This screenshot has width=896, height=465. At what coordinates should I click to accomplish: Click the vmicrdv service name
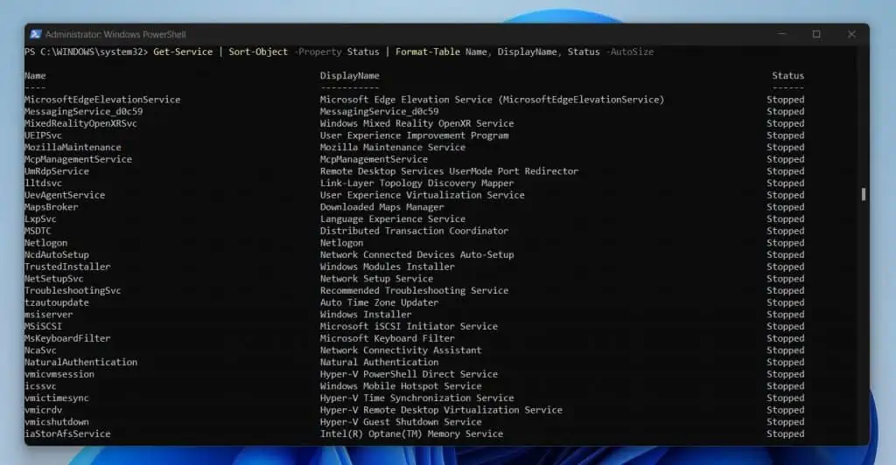[44, 411]
